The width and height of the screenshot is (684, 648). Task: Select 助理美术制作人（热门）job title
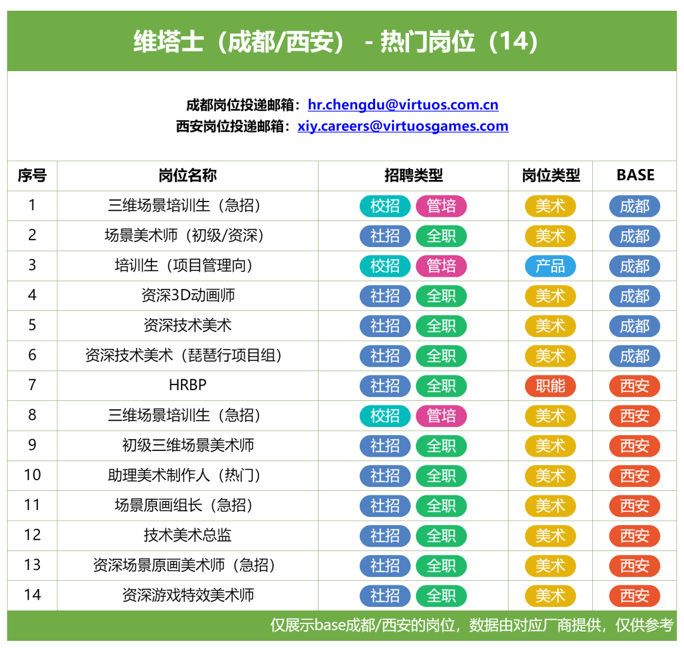tap(187, 475)
